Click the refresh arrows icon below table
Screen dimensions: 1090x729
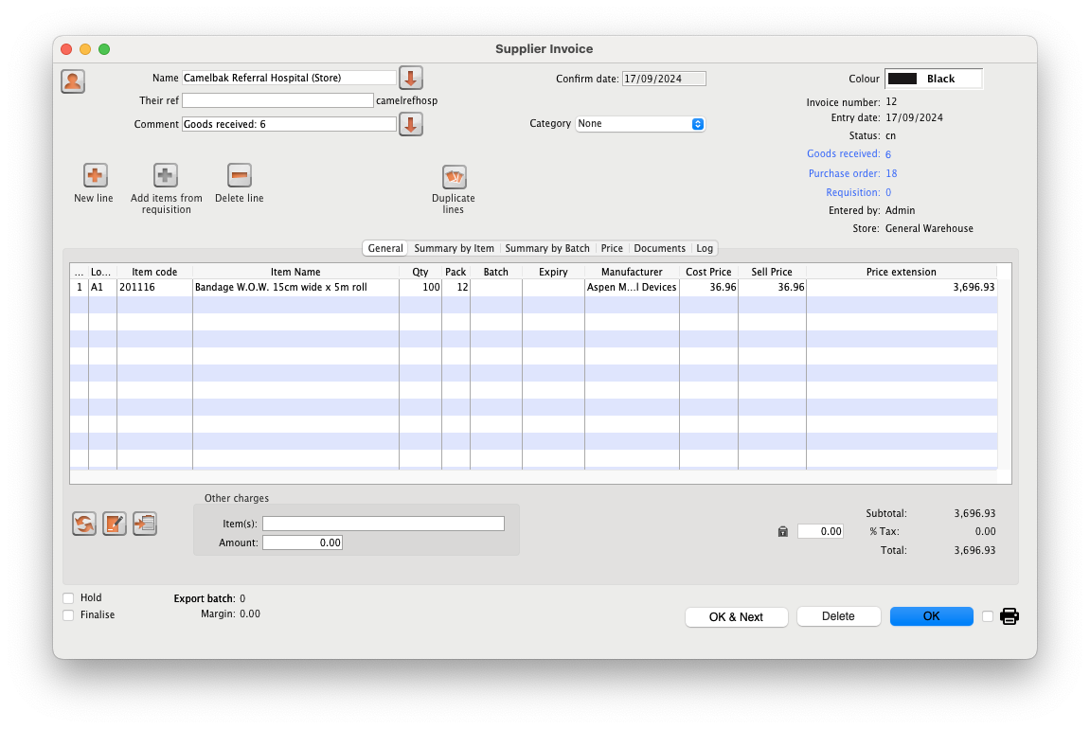(x=84, y=524)
